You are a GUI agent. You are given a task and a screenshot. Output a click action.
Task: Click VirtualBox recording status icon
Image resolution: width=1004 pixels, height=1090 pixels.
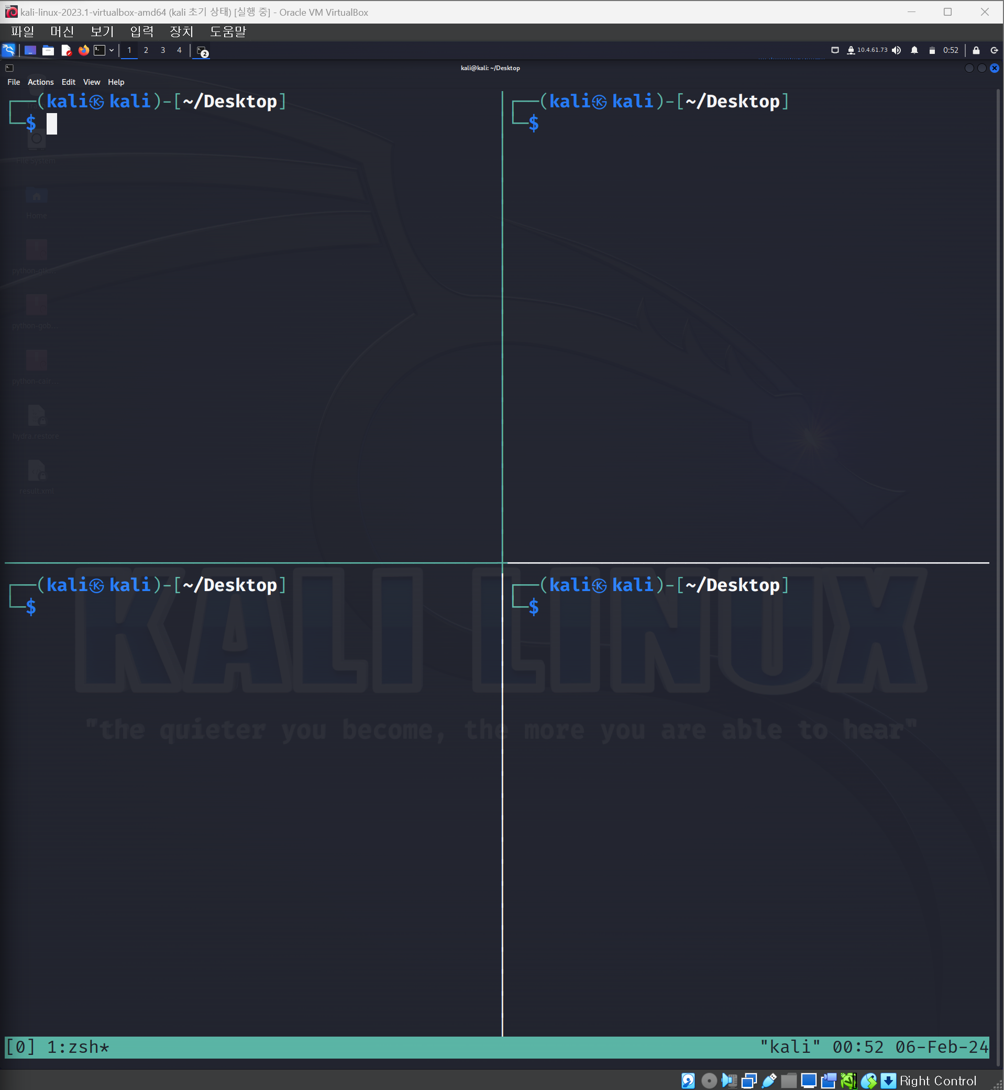pos(829,1081)
